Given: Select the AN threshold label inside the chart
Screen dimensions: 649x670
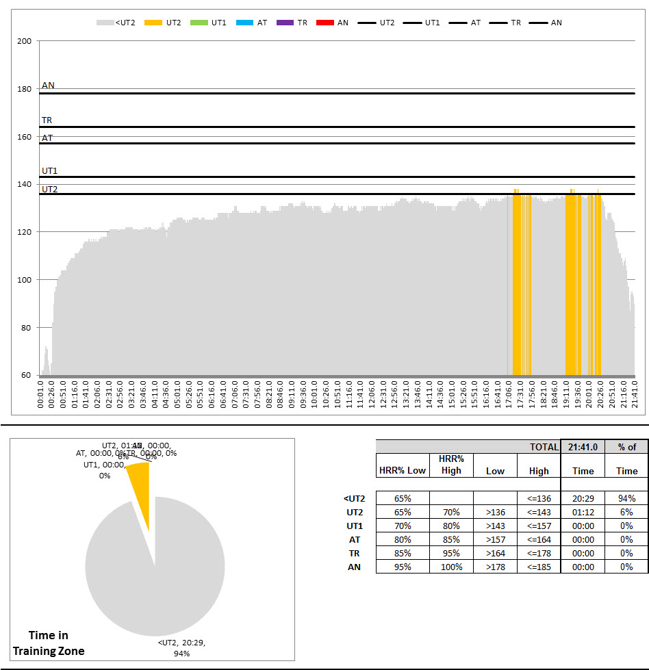Looking at the screenshot, I should coord(48,86).
